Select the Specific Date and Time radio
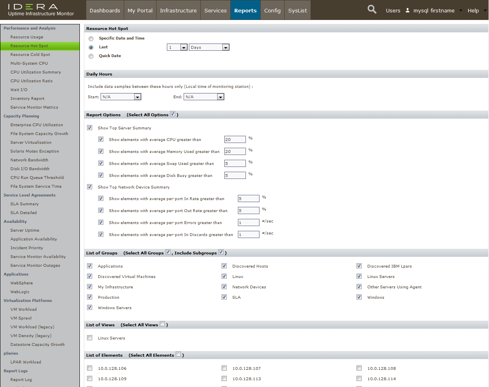This screenshot has height=387, width=489. 91,39
